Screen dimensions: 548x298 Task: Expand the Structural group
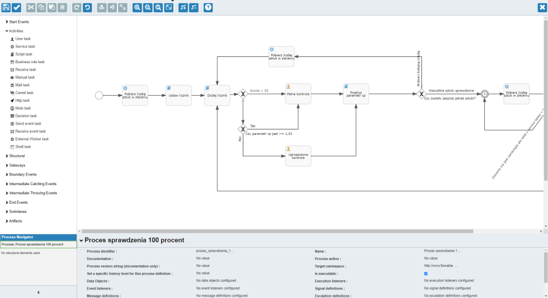coord(15,156)
